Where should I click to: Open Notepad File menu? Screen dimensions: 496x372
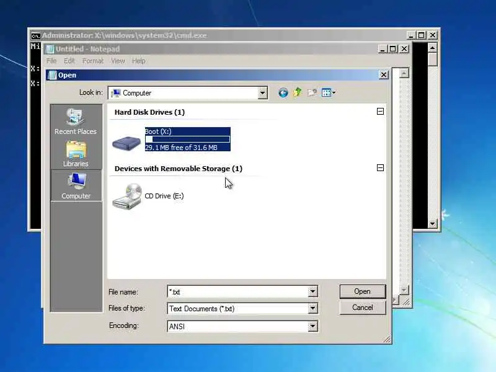click(51, 61)
